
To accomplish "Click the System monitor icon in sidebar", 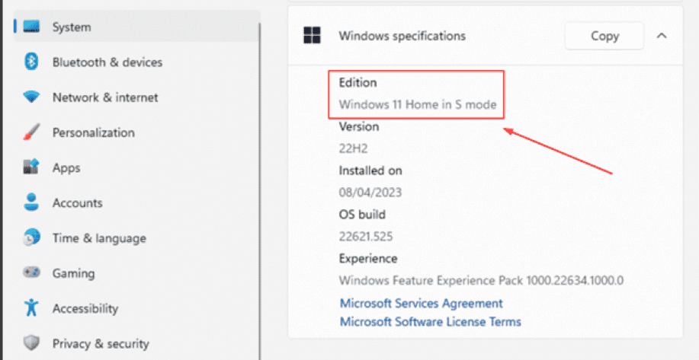I will pyautogui.click(x=31, y=27).
